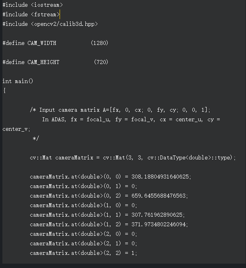Click the opencv2/calib3d.hpp include line
The image size is (246, 268).
[x=50, y=24]
